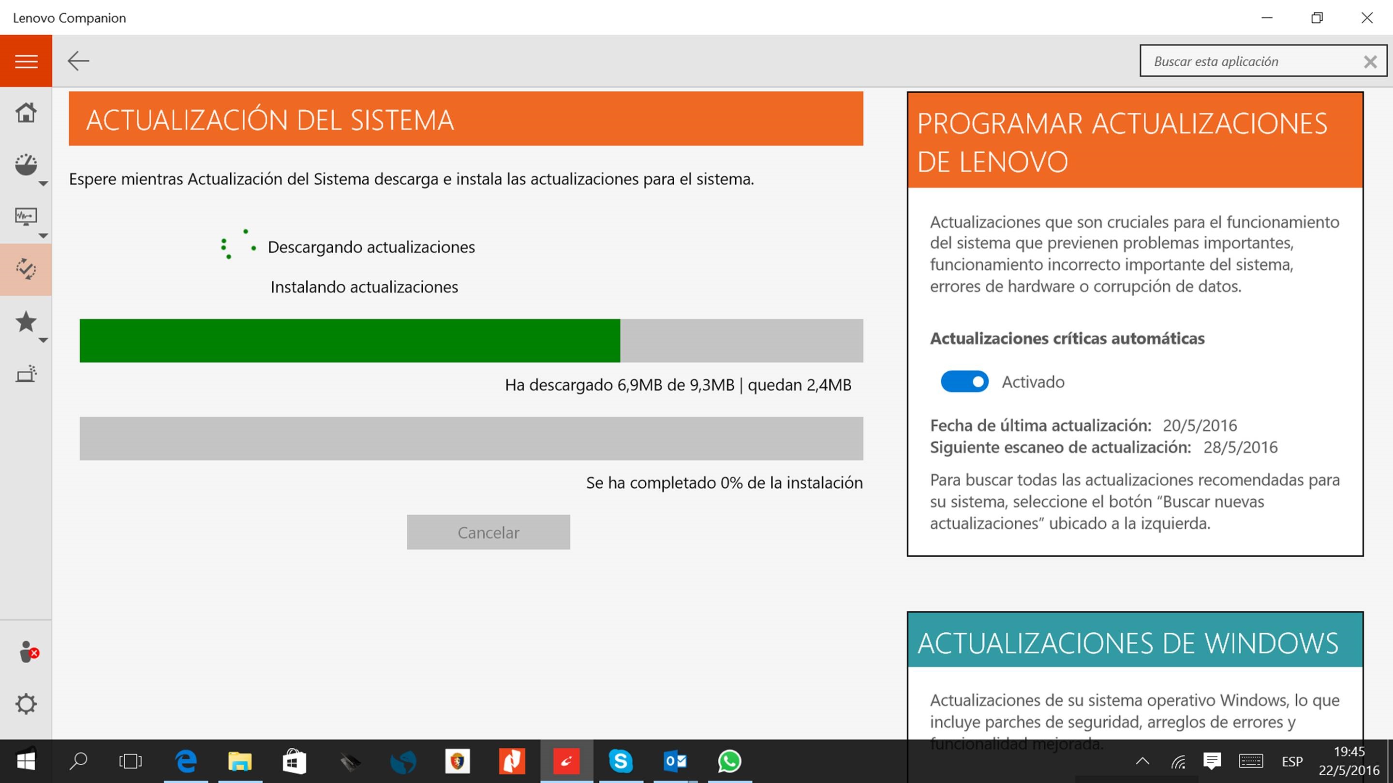
Task: Open the orange Nitro PDF taskbar icon
Action: coord(512,761)
